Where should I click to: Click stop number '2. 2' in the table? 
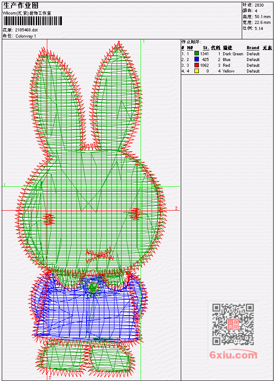click(185, 60)
